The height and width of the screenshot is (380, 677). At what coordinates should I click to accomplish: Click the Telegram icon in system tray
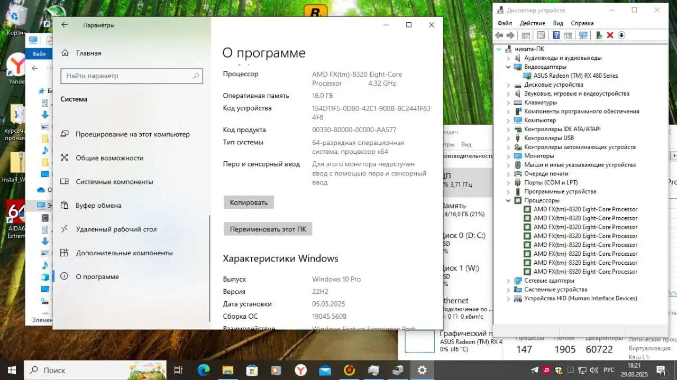click(x=534, y=370)
